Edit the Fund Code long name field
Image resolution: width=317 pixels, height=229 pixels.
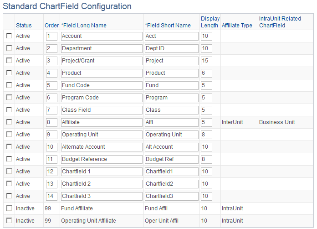(x=102, y=85)
